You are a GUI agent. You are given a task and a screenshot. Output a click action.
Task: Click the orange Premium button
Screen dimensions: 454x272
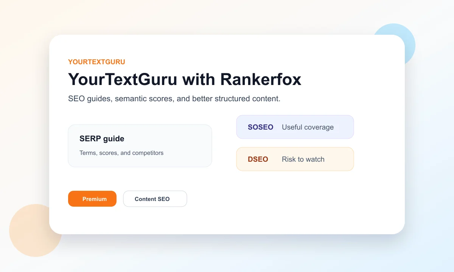click(92, 199)
